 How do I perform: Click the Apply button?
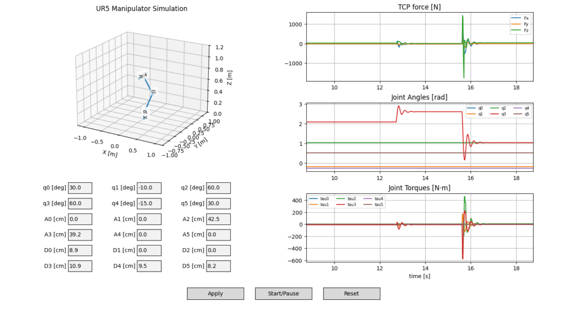pyautogui.click(x=215, y=294)
